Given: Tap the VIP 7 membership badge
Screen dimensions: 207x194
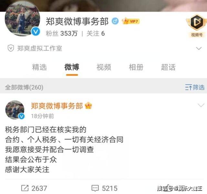Looking at the screenshot, I should point(131,21).
